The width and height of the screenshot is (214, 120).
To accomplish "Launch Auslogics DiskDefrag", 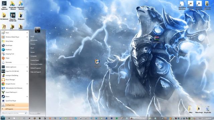I will coord(15,75).
